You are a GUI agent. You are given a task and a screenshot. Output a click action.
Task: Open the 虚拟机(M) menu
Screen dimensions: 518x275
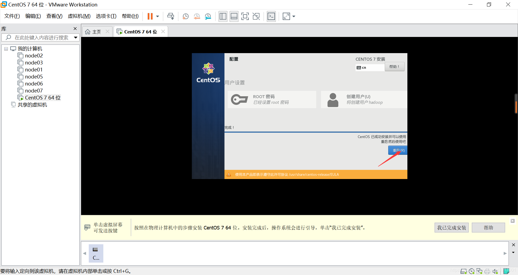(79, 16)
